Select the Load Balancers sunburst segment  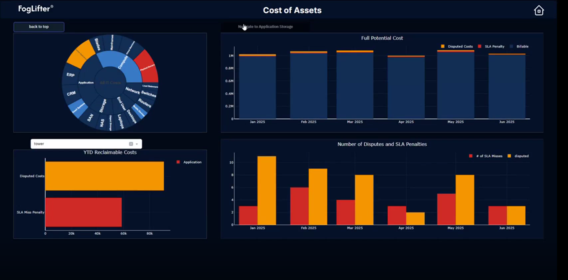[x=150, y=86]
